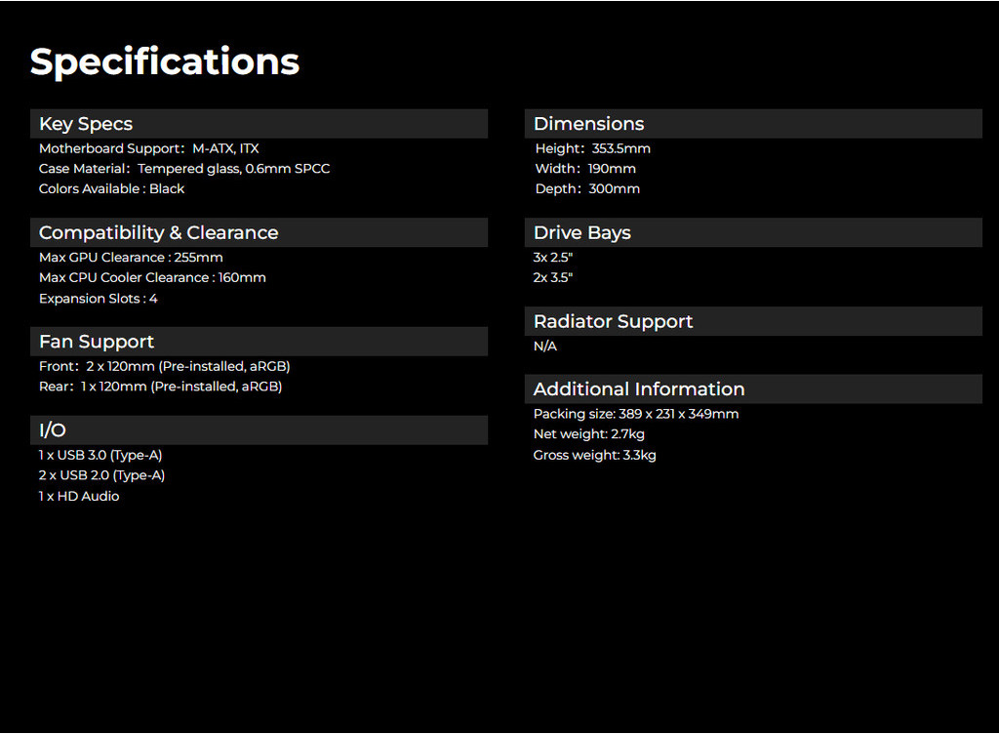Select the Colors Available Black line
Image resolution: width=999 pixels, height=734 pixels.
pyautogui.click(x=111, y=189)
